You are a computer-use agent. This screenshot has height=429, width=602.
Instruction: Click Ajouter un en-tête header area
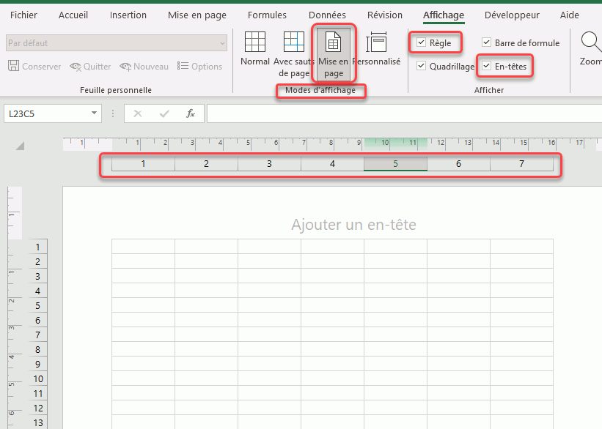(353, 225)
